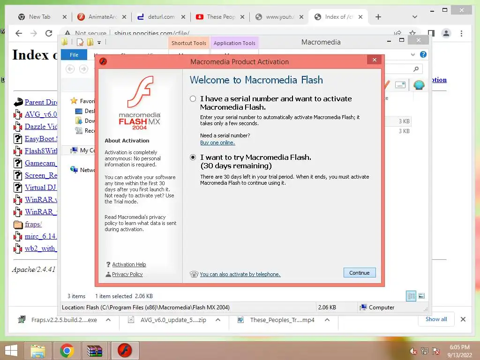Switch to the AnimateArc browser tab
This screenshot has height=360, width=480.
(x=102, y=17)
